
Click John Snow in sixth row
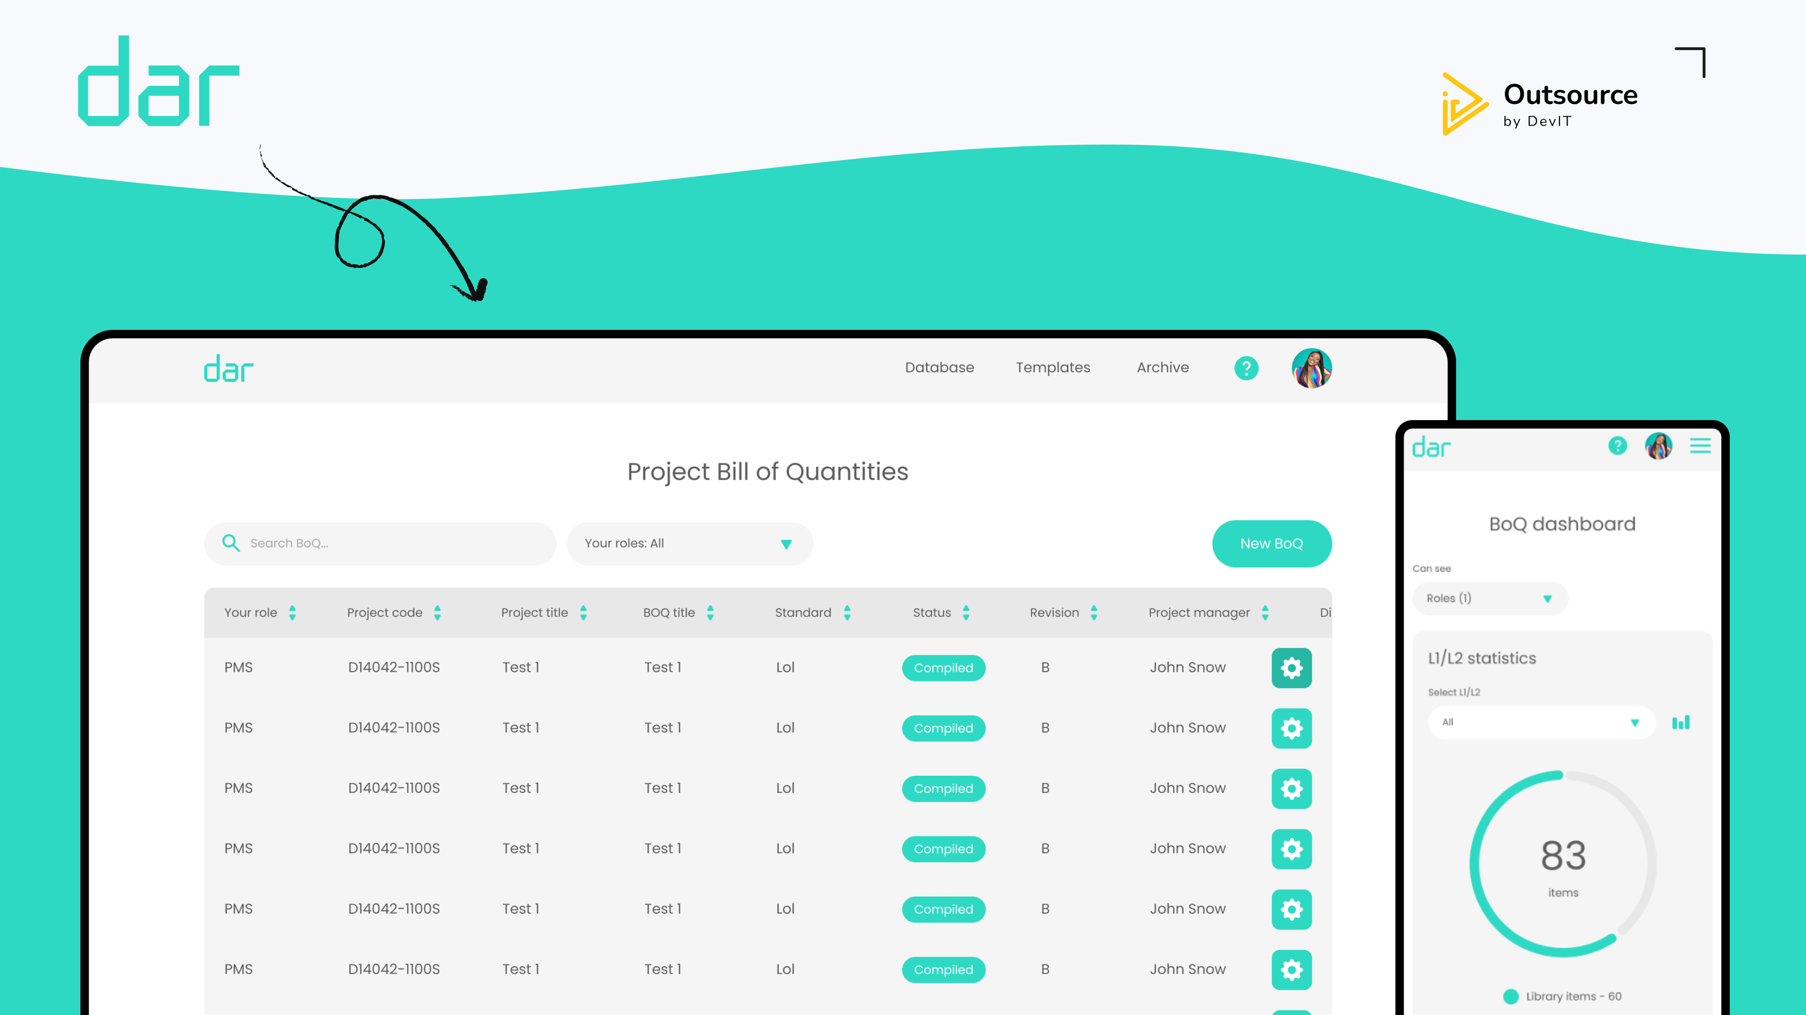(x=1188, y=969)
